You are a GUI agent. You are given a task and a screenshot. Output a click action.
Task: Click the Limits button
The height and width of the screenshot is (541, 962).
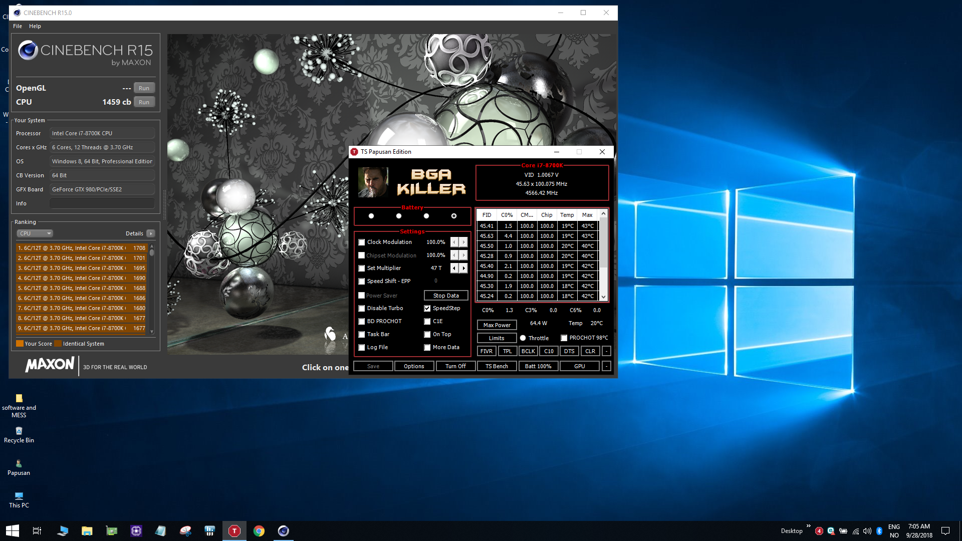coord(497,338)
